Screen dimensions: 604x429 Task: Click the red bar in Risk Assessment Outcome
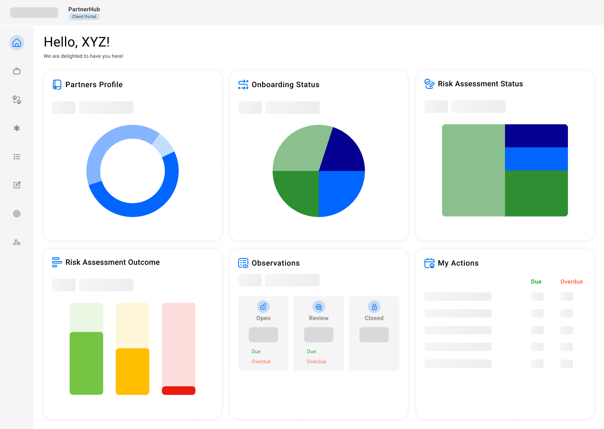pyautogui.click(x=179, y=390)
